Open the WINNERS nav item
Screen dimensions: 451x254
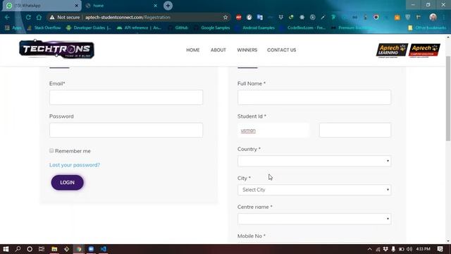click(x=247, y=50)
